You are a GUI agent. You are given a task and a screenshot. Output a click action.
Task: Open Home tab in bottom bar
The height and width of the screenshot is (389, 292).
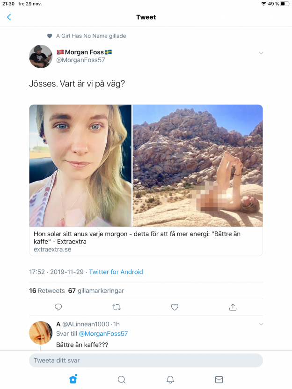[x=73, y=379]
